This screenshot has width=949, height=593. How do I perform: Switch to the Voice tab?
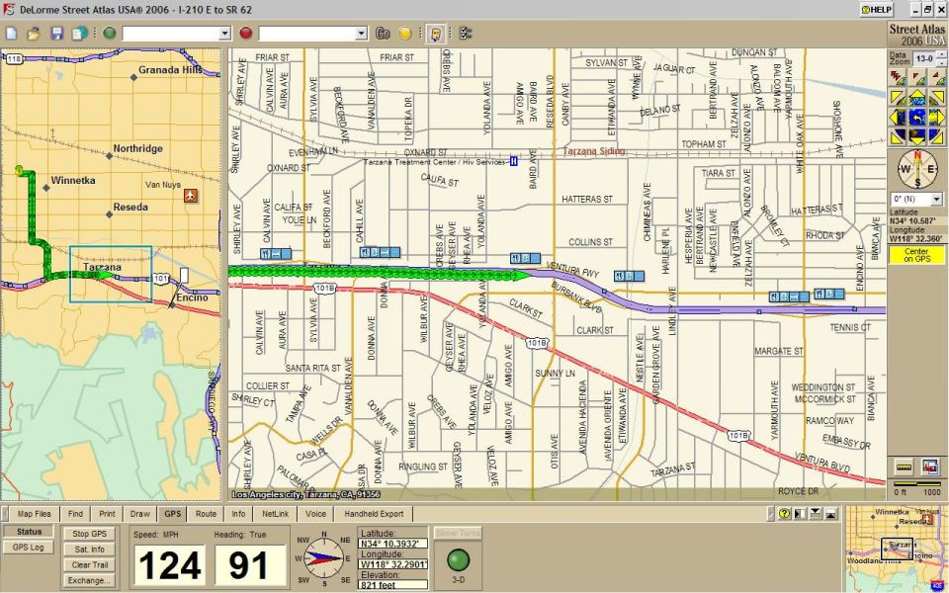pyautogui.click(x=315, y=514)
